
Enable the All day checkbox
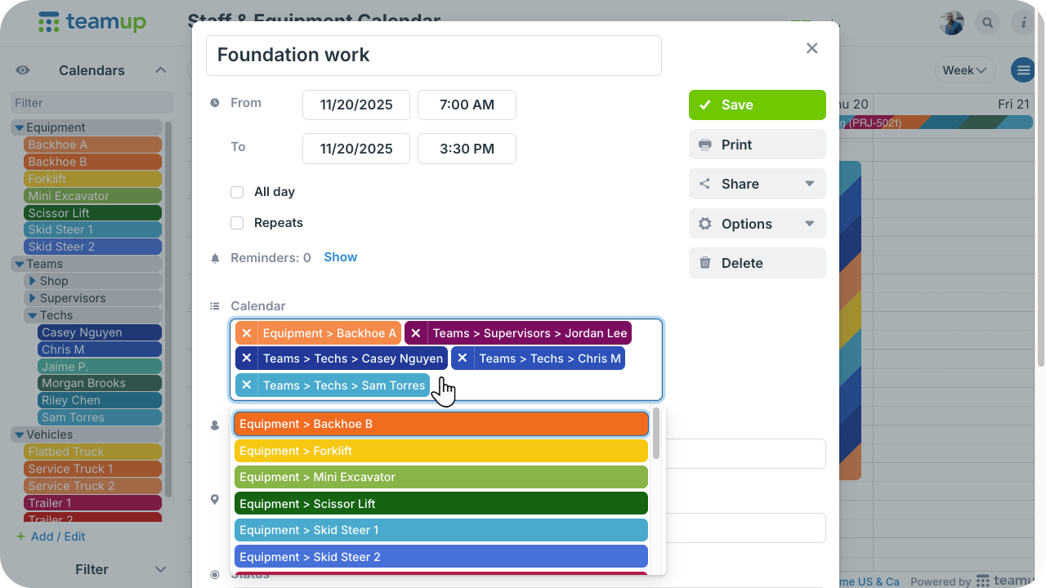(x=237, y=192)
